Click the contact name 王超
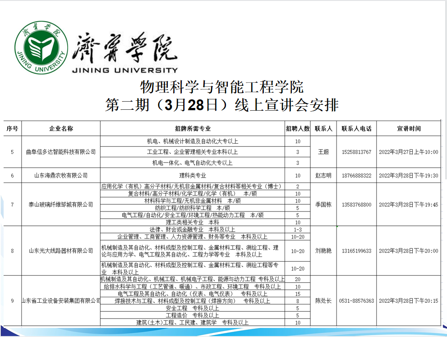The height and width of the screenshot is (337, 447). [323, 152]
